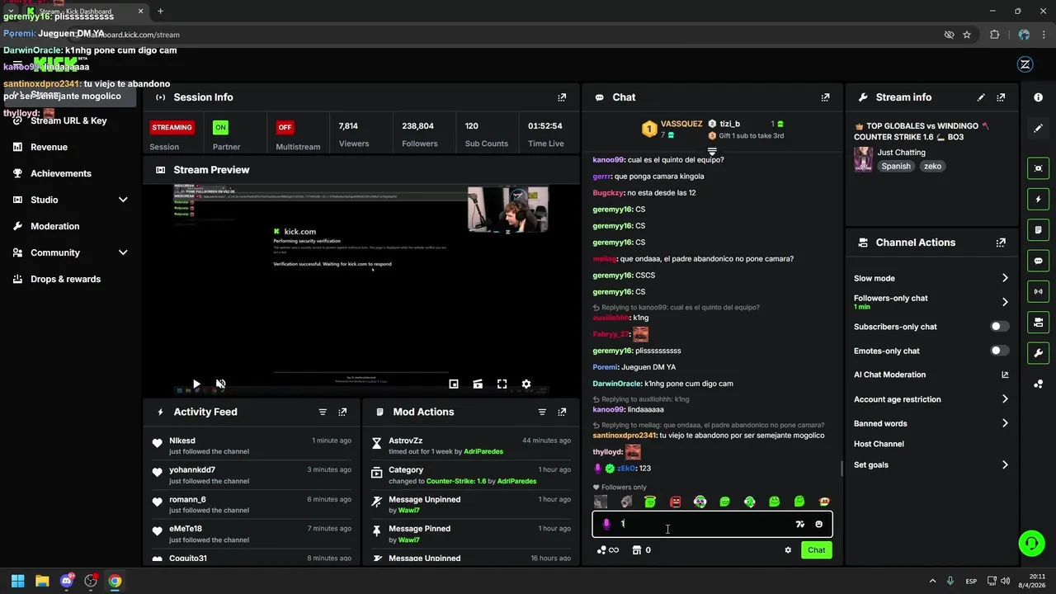This screenshot has width=1056, height=594.
Task: Toggle the Channel Actions widget in sidebar
Action: tap(1038, 322)
